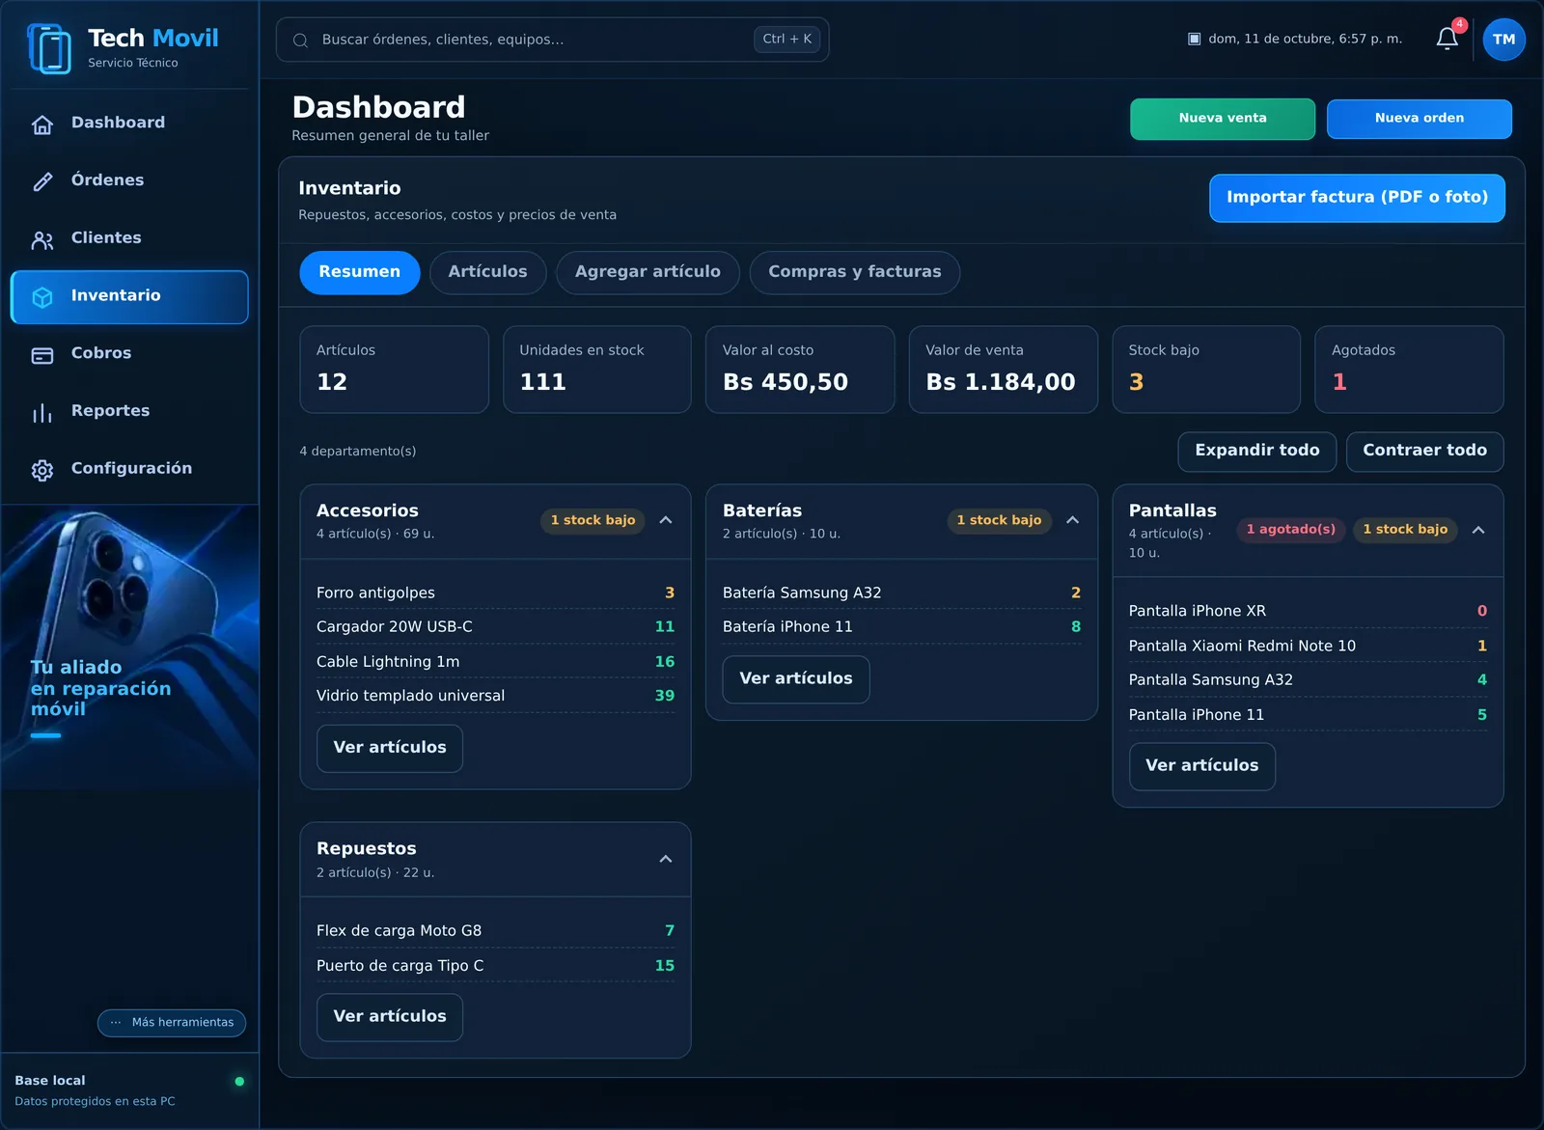Collapse the Accesorios department chevron
Viewport: 1544px width, 1130px height.
click(x=666, y=520)
